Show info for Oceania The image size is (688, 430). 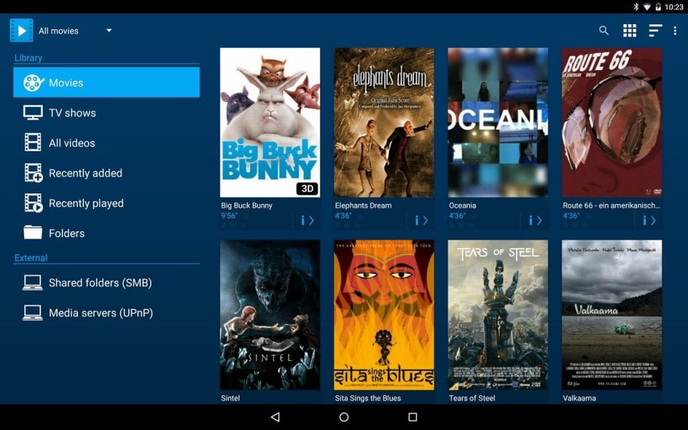[x=531, y=220]
